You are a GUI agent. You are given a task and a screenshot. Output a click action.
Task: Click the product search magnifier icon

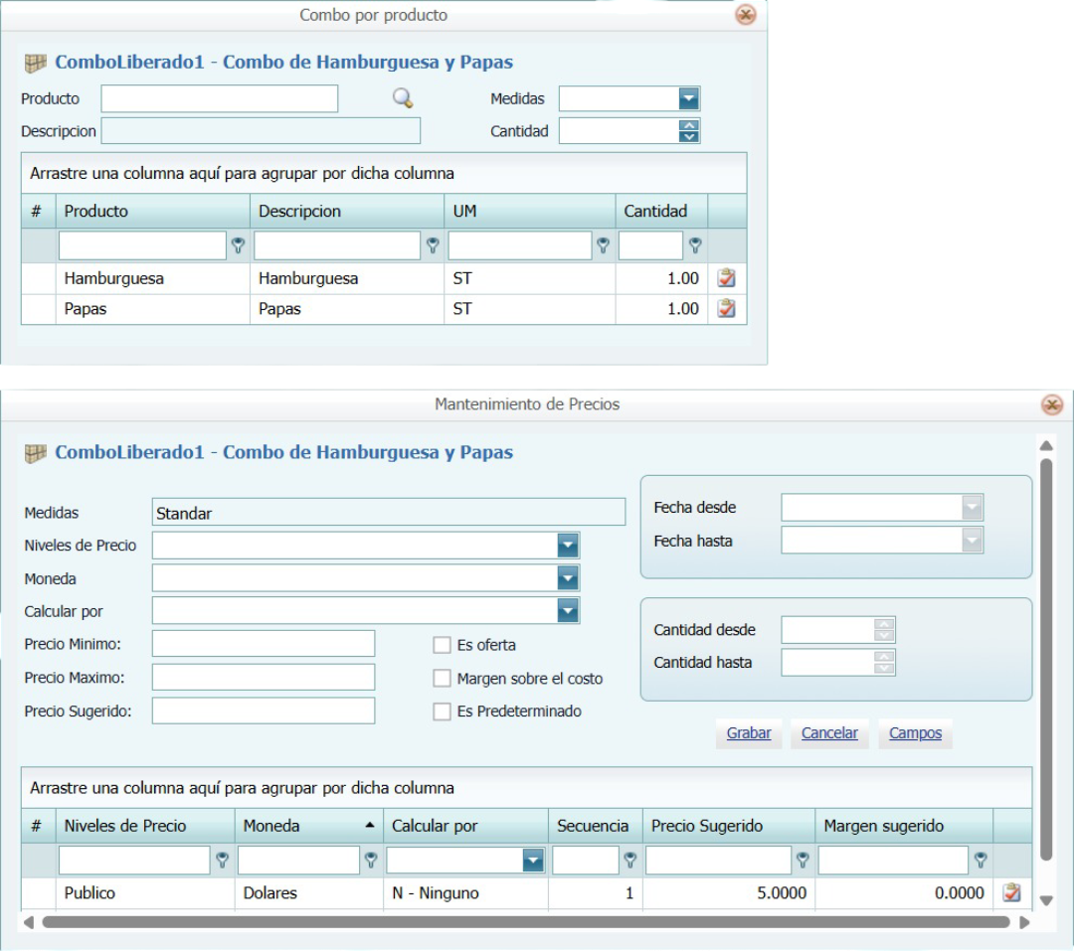[402, 97]
